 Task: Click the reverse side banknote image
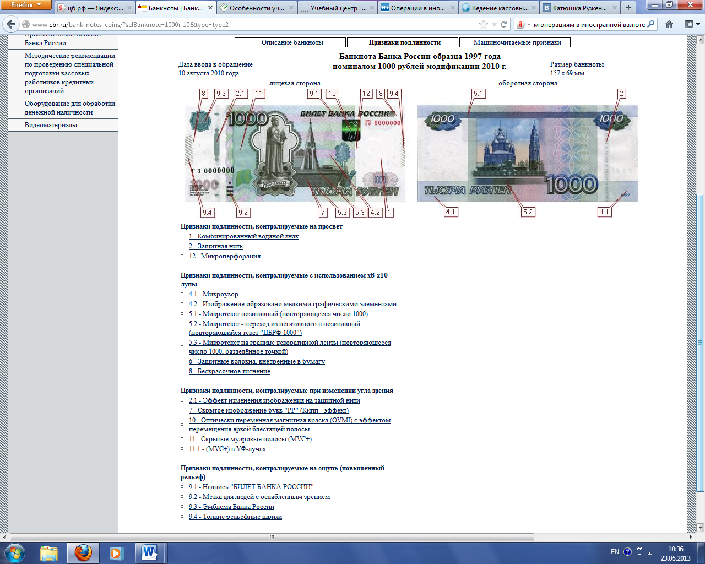pyautogui.click(x=528, y=153)
